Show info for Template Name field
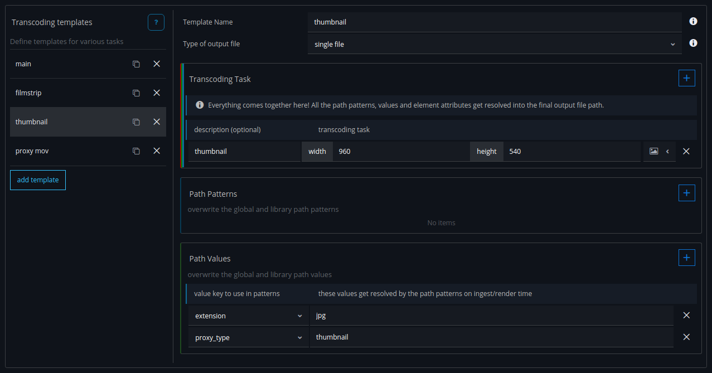The height and width of the screenshot is (373, 712). click(693, 22)
